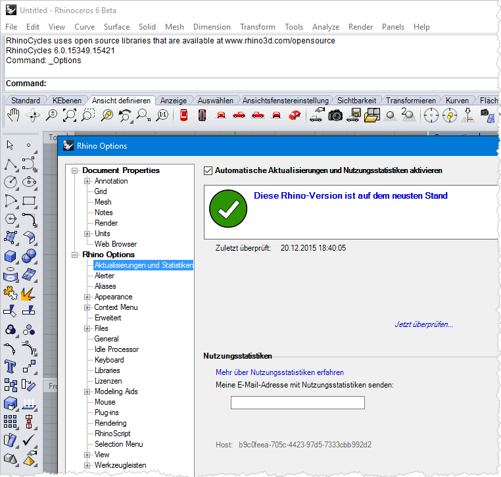Click the top view red car icon
Viewport: 501px width, 477px height.
click(183, 115)
